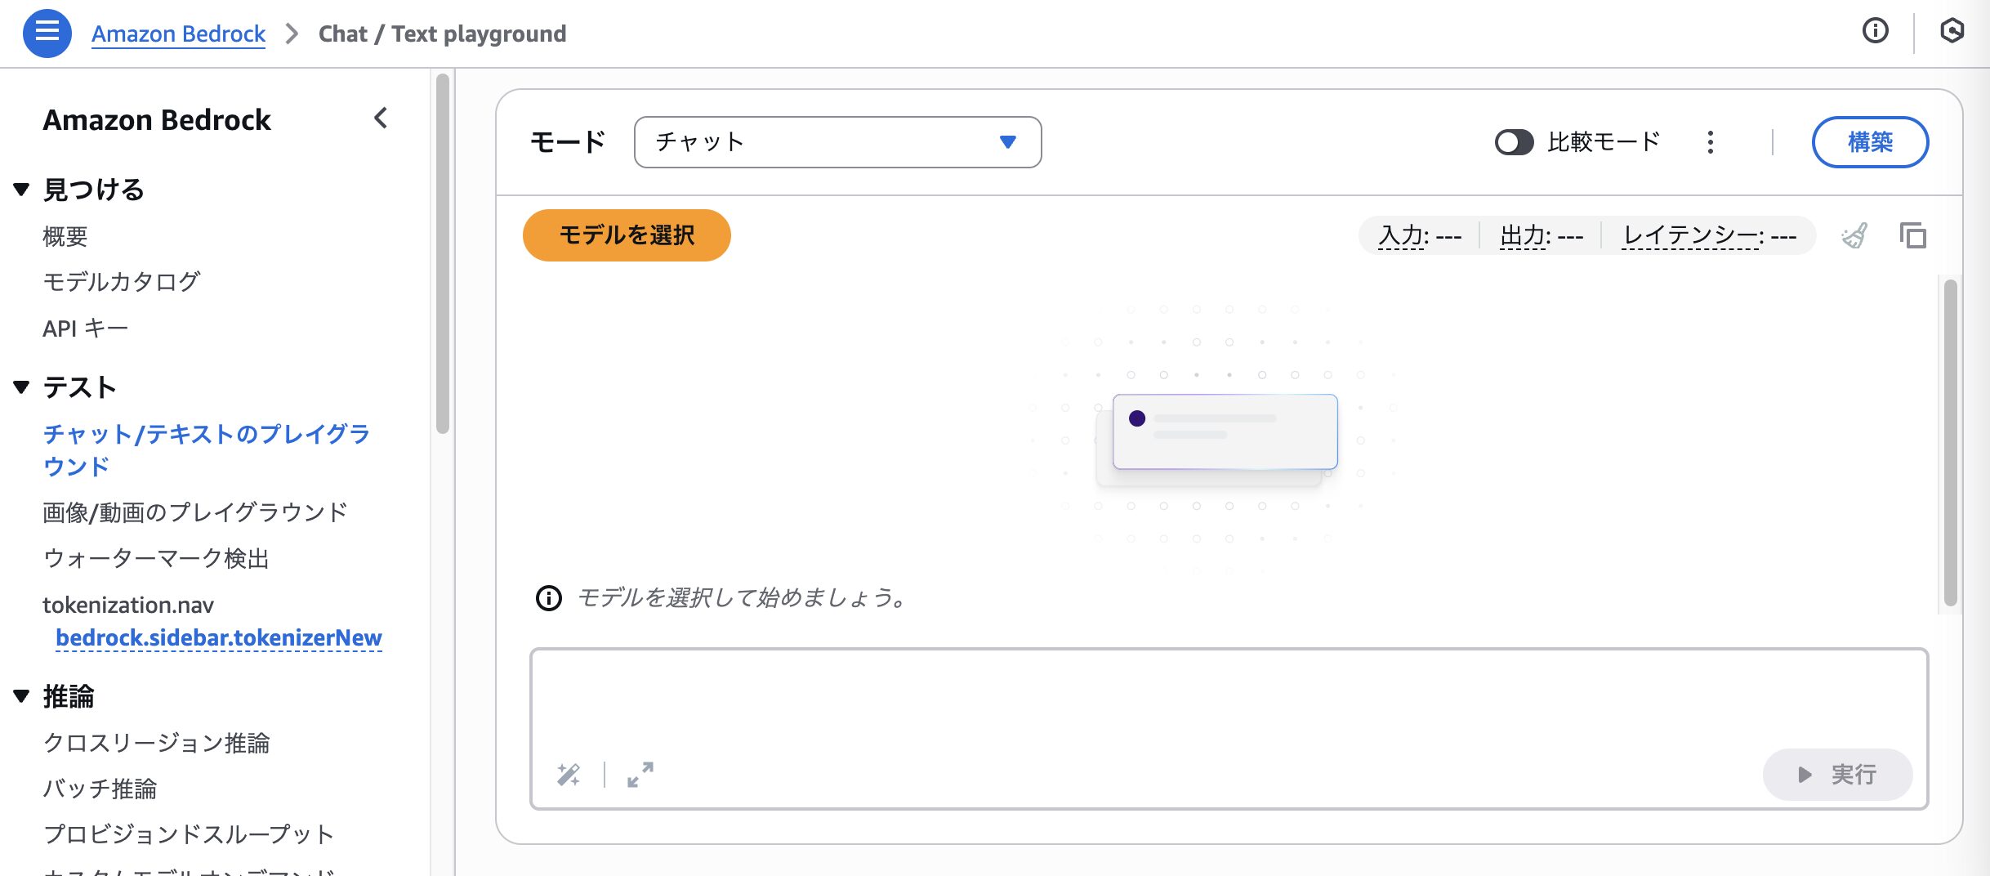1990x876 pixels.
Task: Open the モード dropdown showing チャット
Action: (x=837, y=142)
